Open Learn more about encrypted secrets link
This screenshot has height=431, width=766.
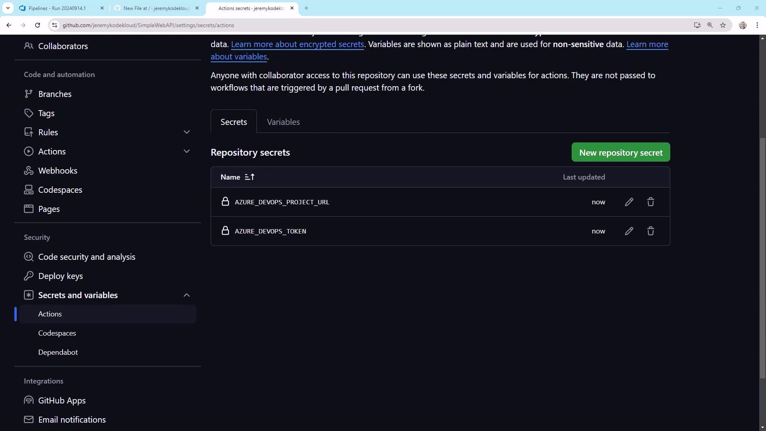[x=297, y=44]
